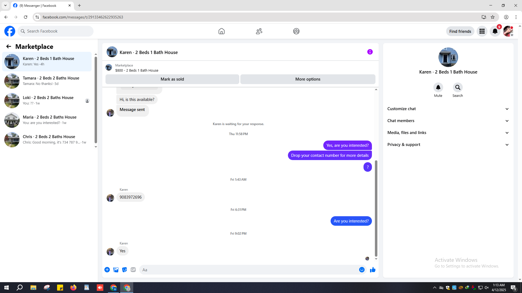Choose a GIF icon
Screen dimensions: 522x293
tap(133, 270)
